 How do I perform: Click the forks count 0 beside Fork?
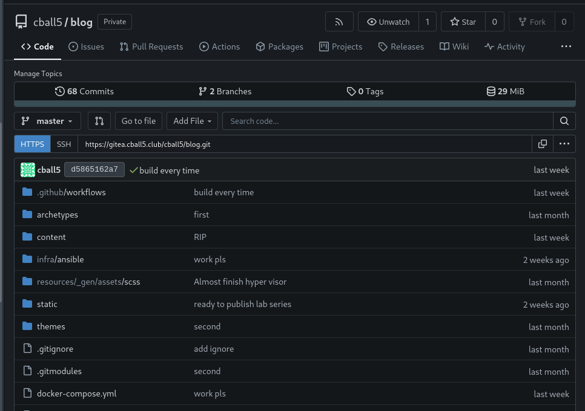pos(564,22)
